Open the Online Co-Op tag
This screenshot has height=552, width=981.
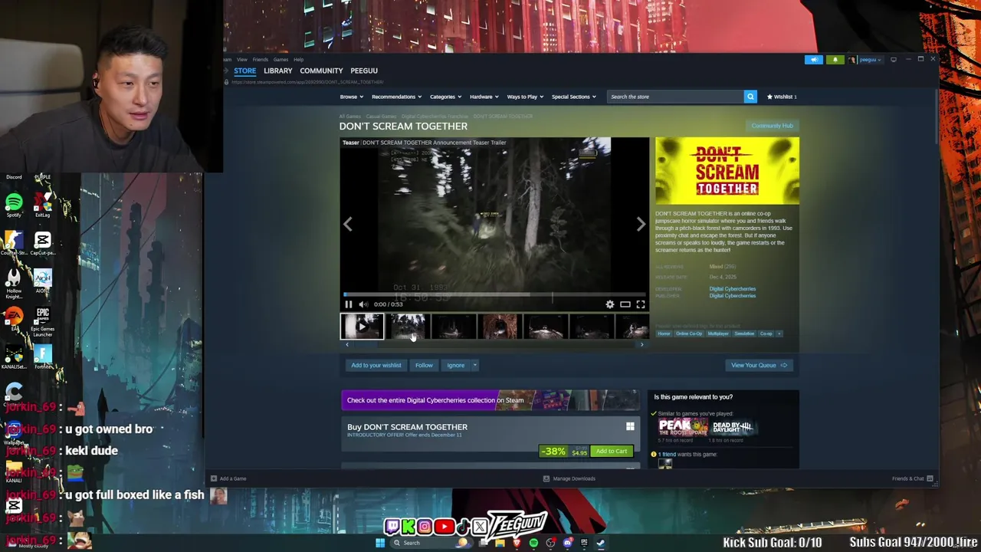[689, 333]
